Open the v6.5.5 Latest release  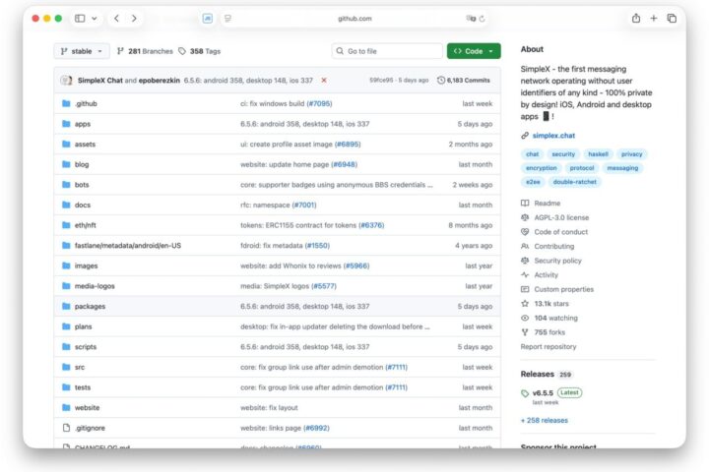pos(543,393)
